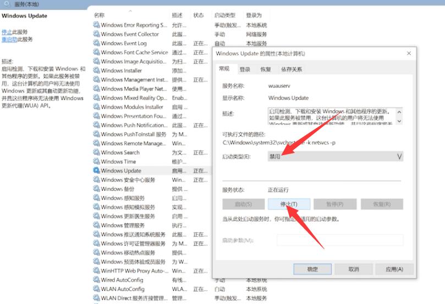Click the greyed 启动(S) button

point(244,204)
